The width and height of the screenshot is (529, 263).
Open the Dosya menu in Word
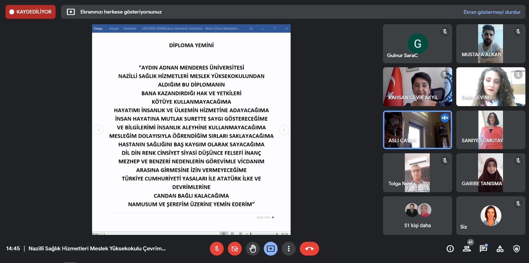pos(98,28)
